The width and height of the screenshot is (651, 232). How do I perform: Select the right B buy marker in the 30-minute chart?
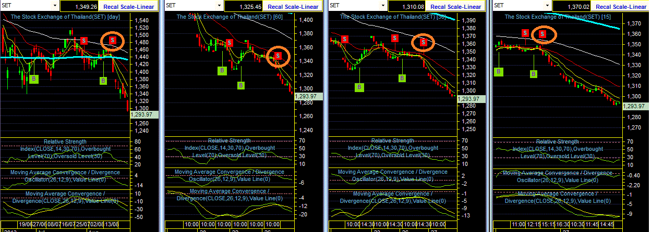[x=402, y=78]
